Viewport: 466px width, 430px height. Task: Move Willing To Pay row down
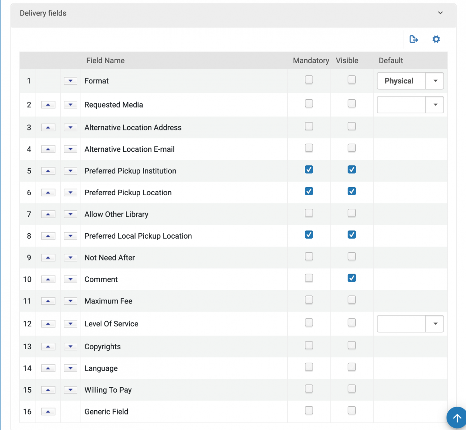click(x=70, y=390)
